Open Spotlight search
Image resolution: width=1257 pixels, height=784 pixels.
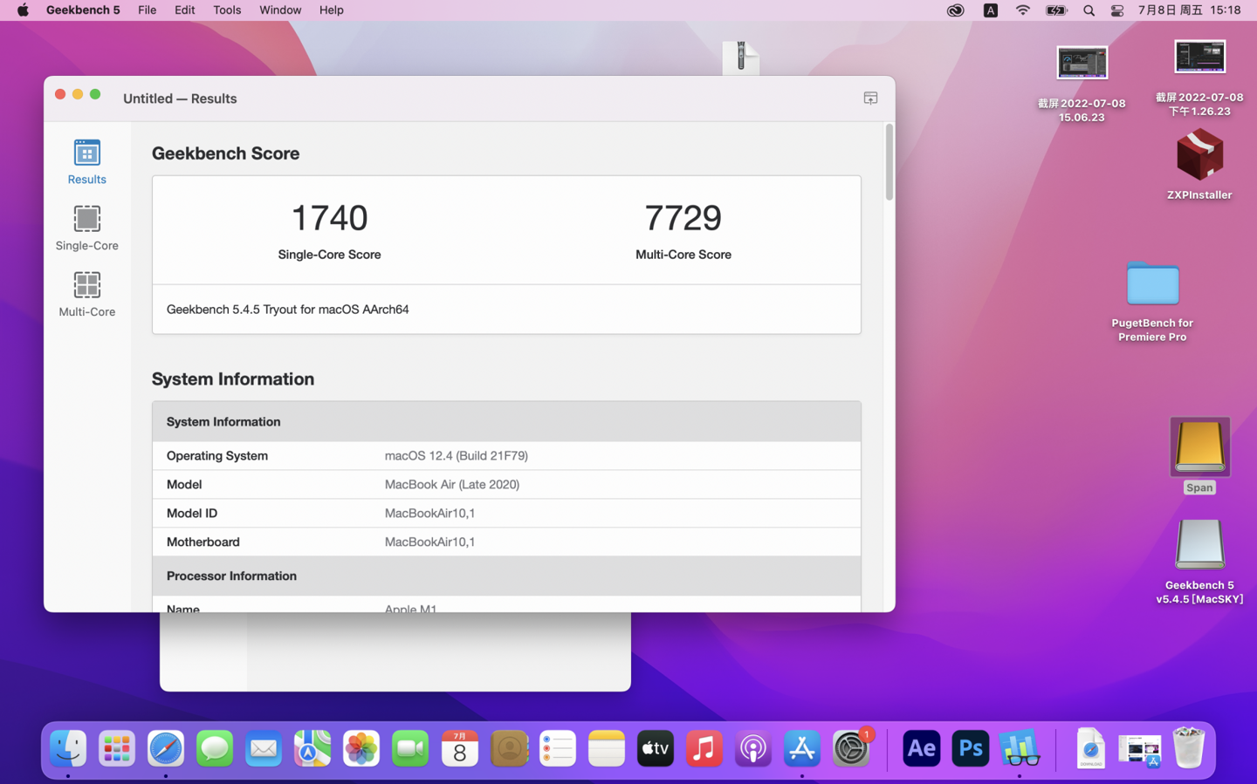1089,10
